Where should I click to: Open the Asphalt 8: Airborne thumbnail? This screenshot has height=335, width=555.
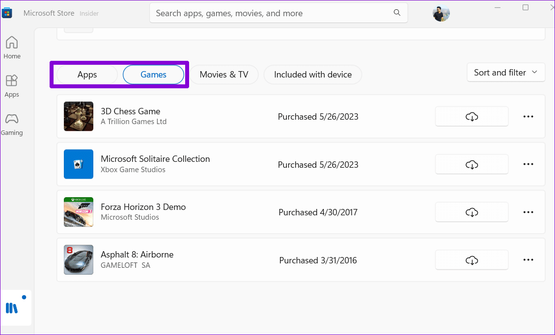79,260
